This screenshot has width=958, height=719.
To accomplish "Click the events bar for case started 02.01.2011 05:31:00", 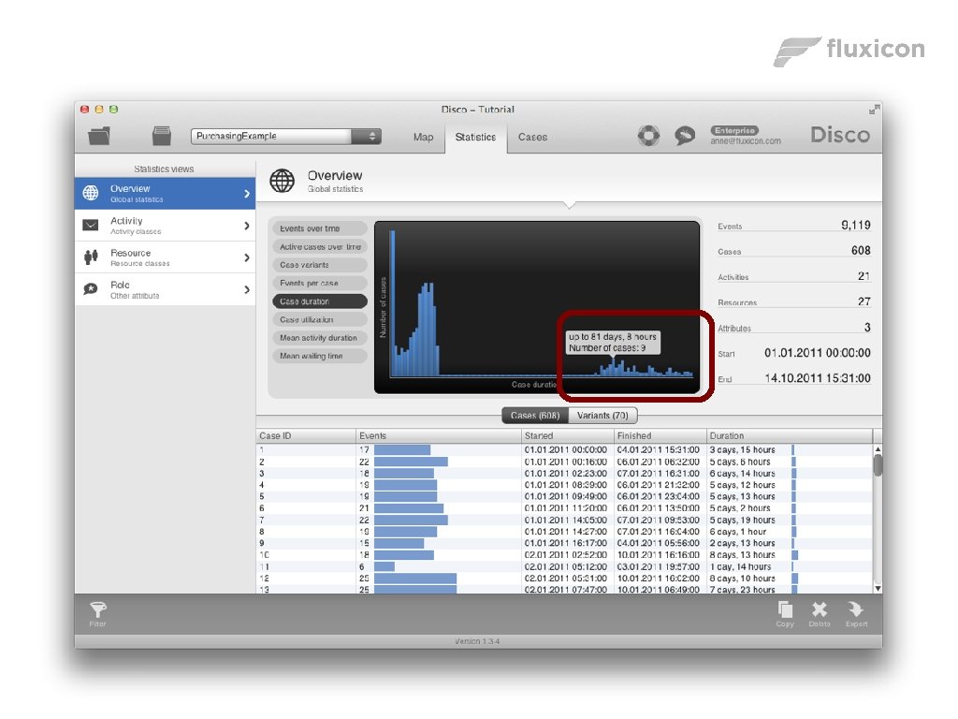I will pos(415,579).
